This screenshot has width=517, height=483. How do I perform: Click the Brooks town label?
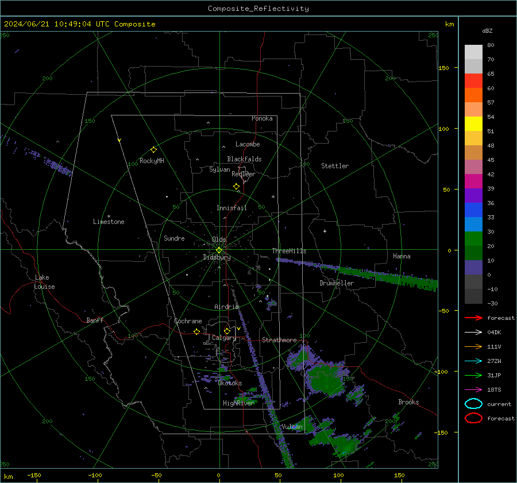(408, 402)
